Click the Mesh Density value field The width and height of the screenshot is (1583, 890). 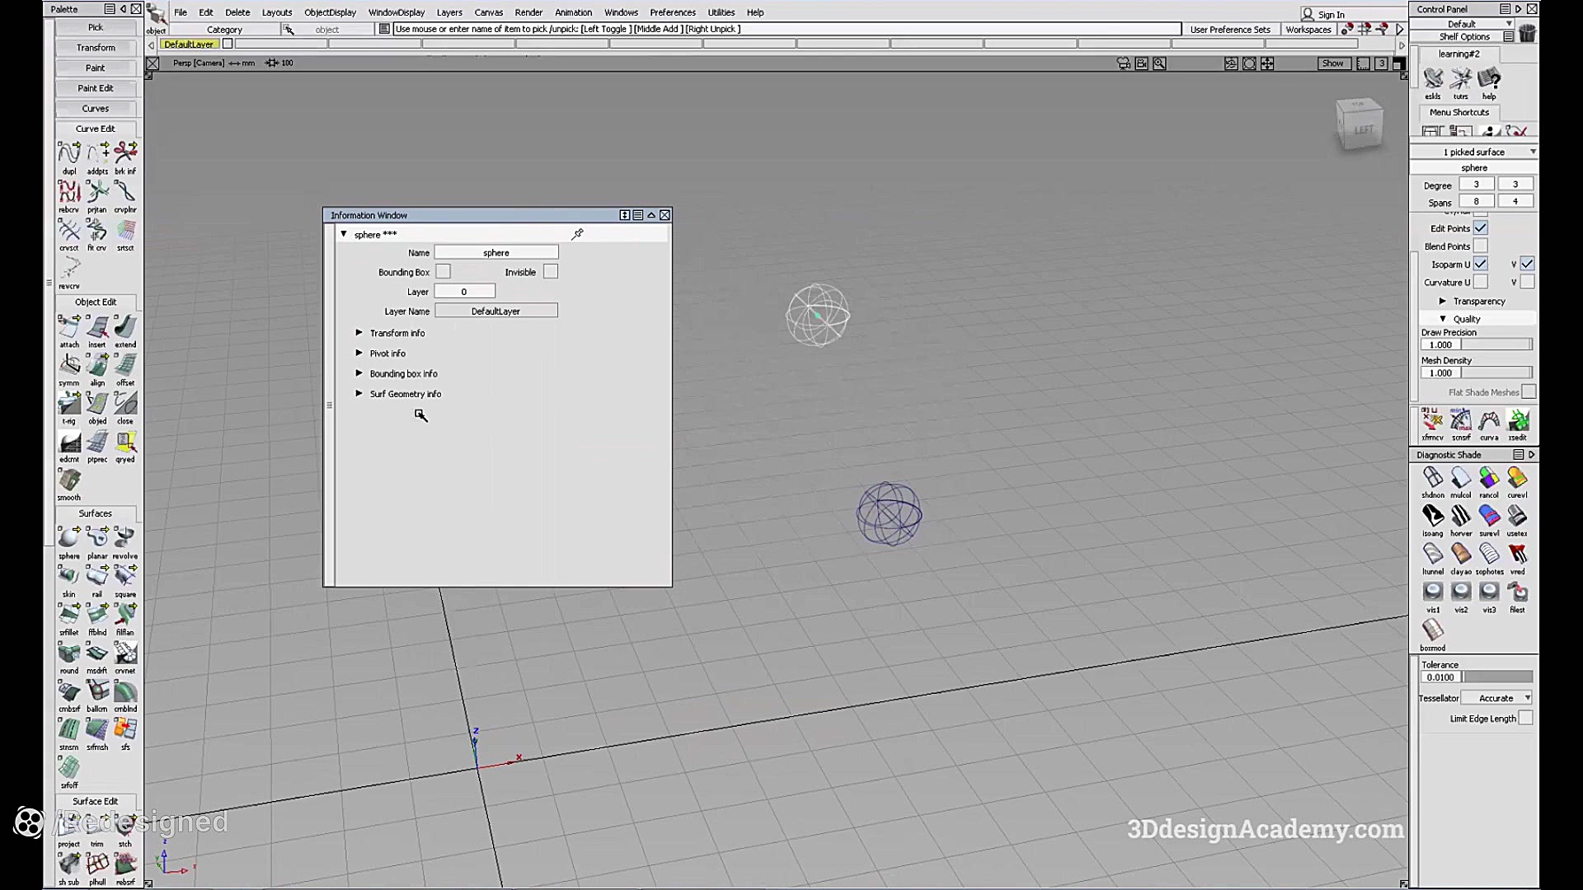coord(1440,372)
